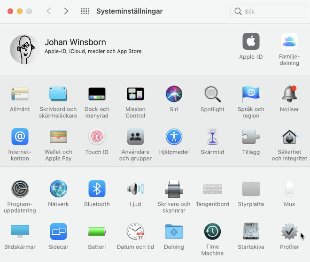Open Profiler checkmark badge pane
Viewport: 310px width, 262px height.
[x=289, y=231]
